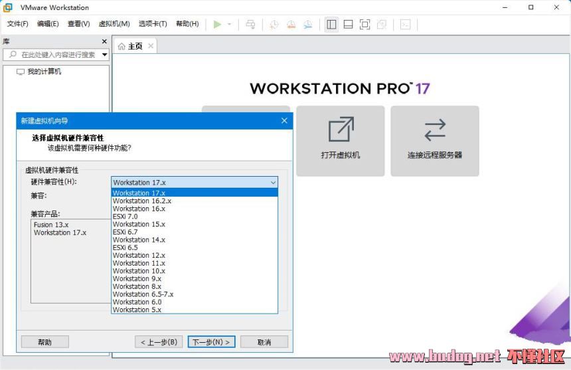Select Workstation 12.x option
The image size is (571, 370).
[x=195, y=255]
